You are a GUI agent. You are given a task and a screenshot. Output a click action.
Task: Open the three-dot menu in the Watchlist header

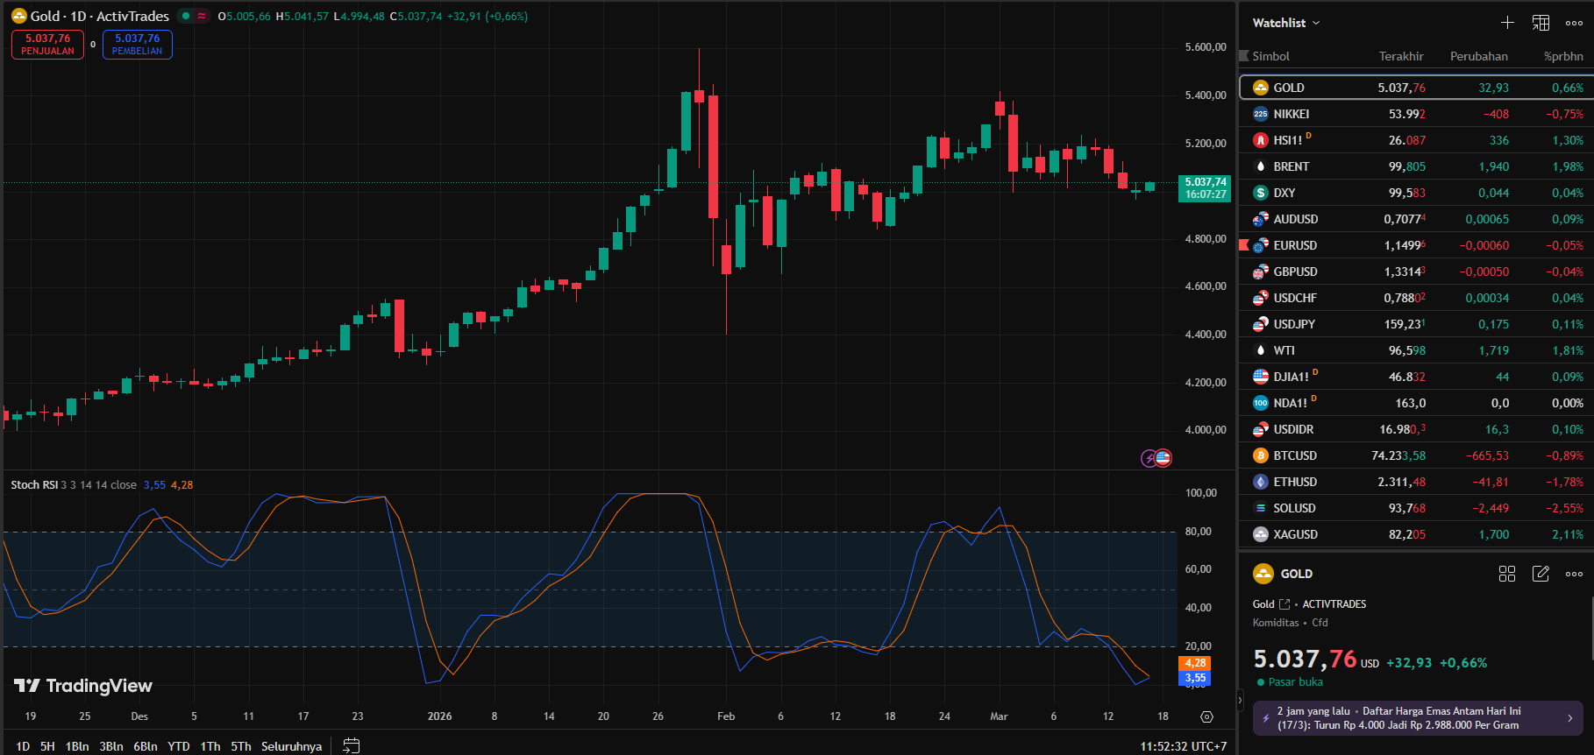[x=1574, y=23]
